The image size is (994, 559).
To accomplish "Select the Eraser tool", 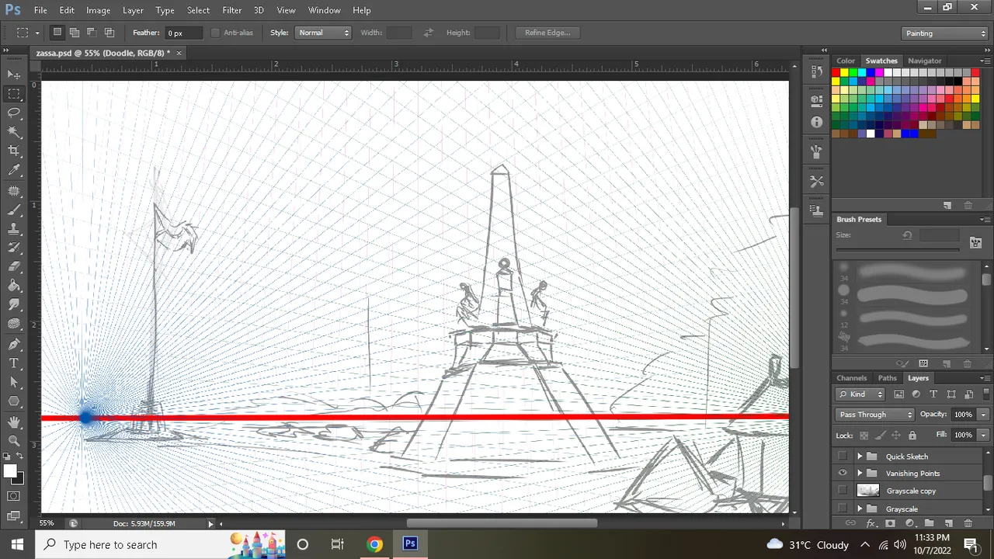I will pyautogui.click(x=14, y=267).
